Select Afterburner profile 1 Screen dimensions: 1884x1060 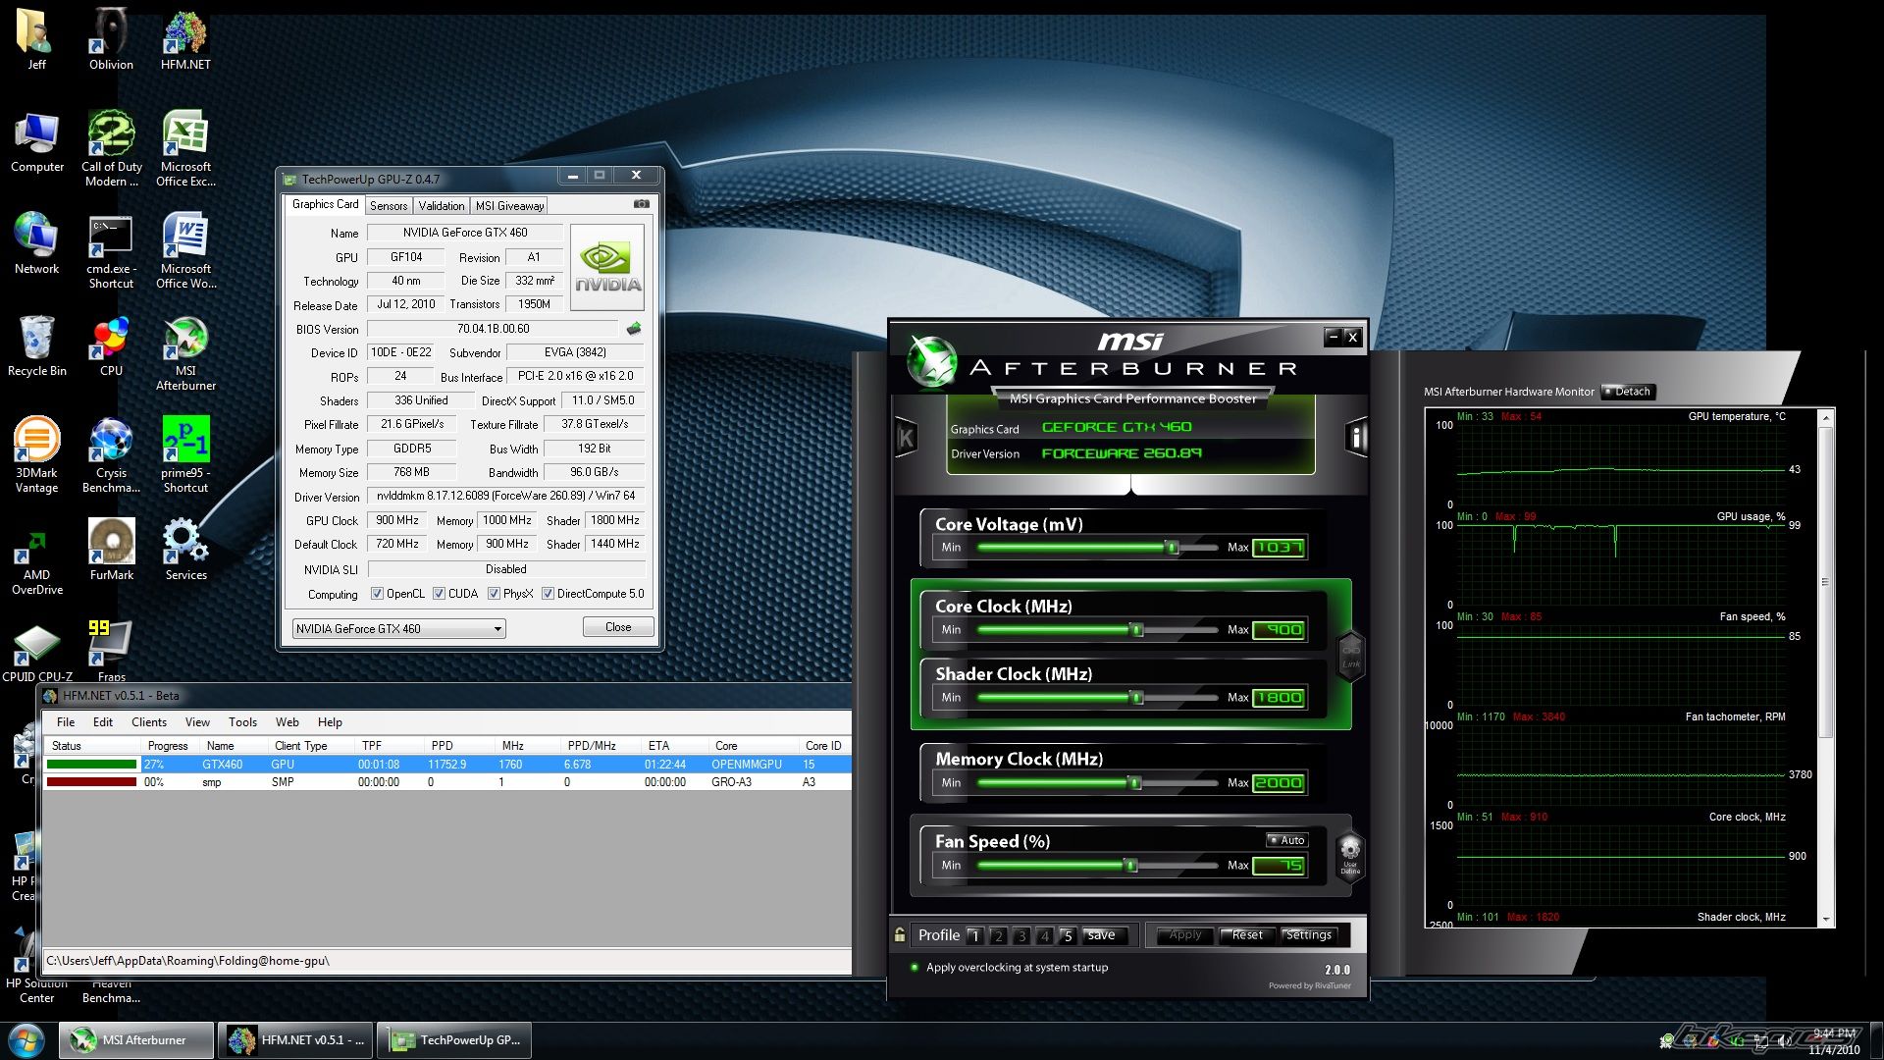click(x=974, y=935)
